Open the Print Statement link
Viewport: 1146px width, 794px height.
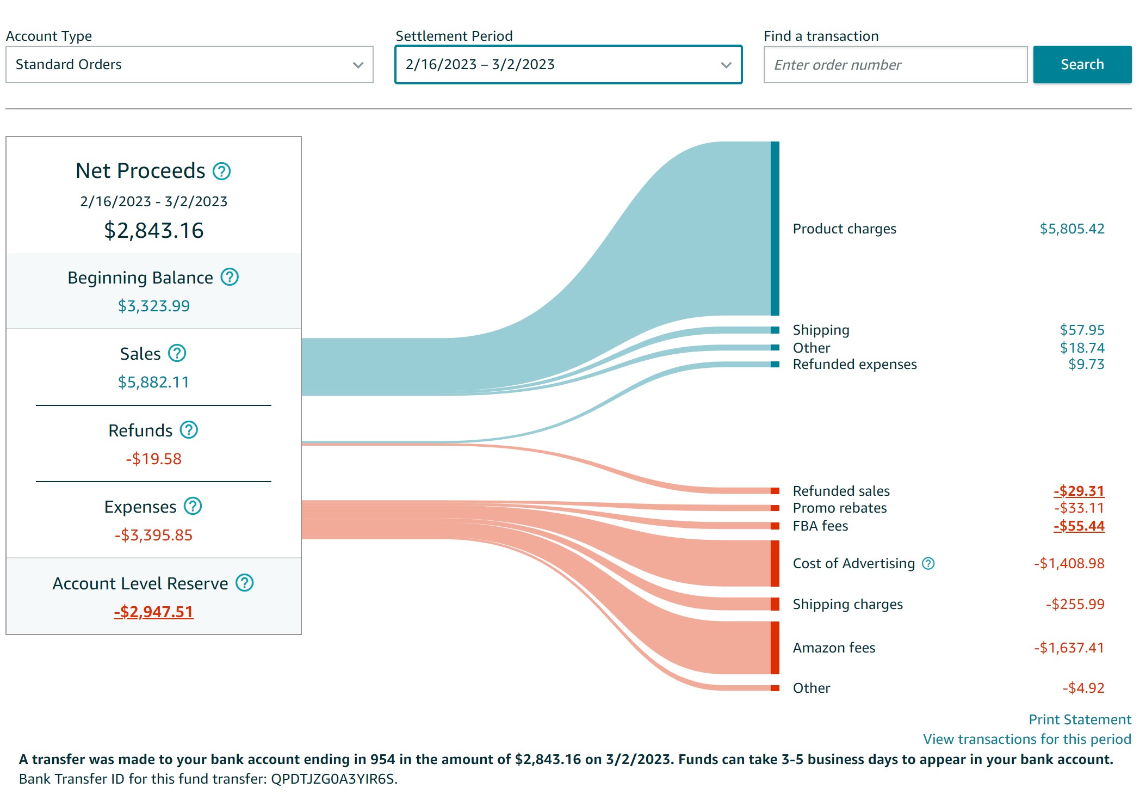(x=1079, y=719)
